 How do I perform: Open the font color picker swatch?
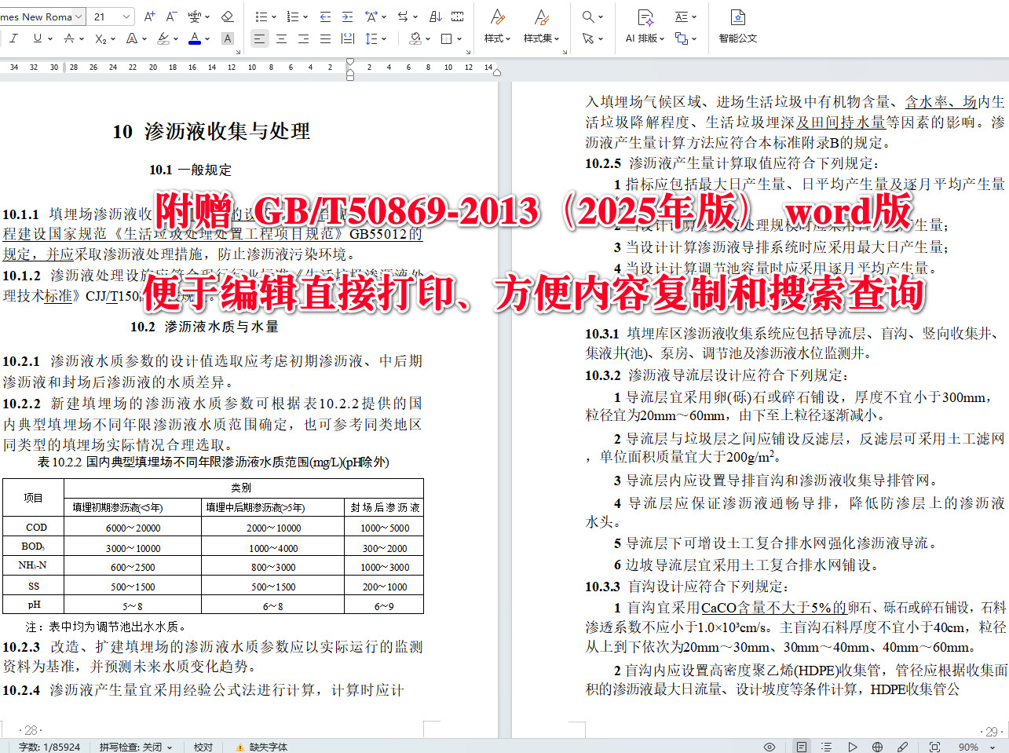195,38
